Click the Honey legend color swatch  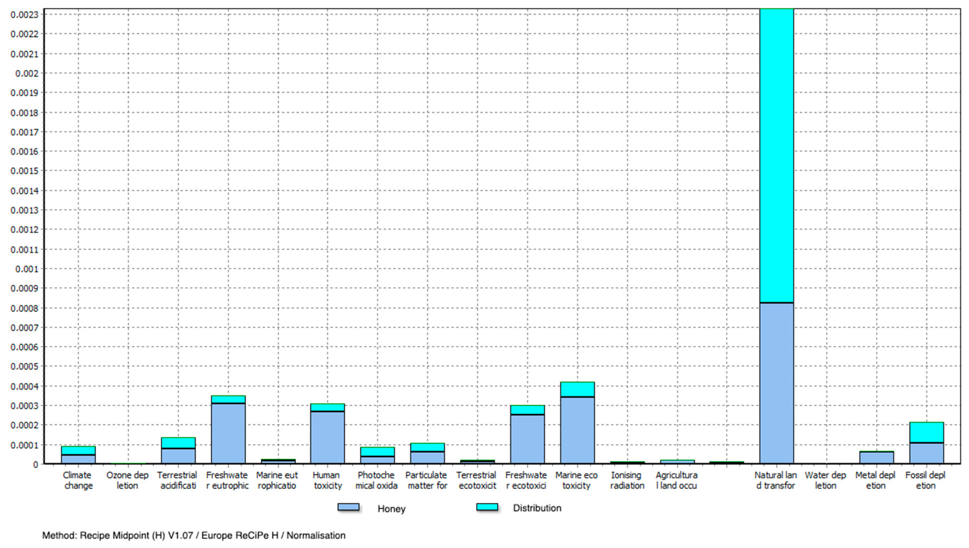coord(348,507)
